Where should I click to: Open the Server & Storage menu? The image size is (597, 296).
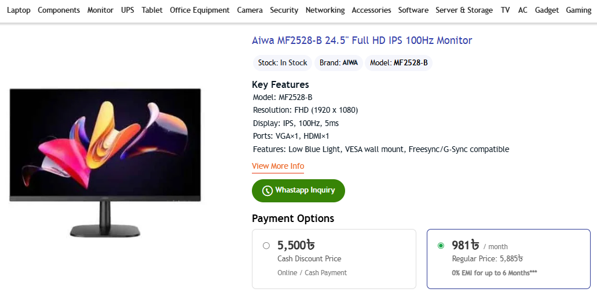[x=464, y=10]
